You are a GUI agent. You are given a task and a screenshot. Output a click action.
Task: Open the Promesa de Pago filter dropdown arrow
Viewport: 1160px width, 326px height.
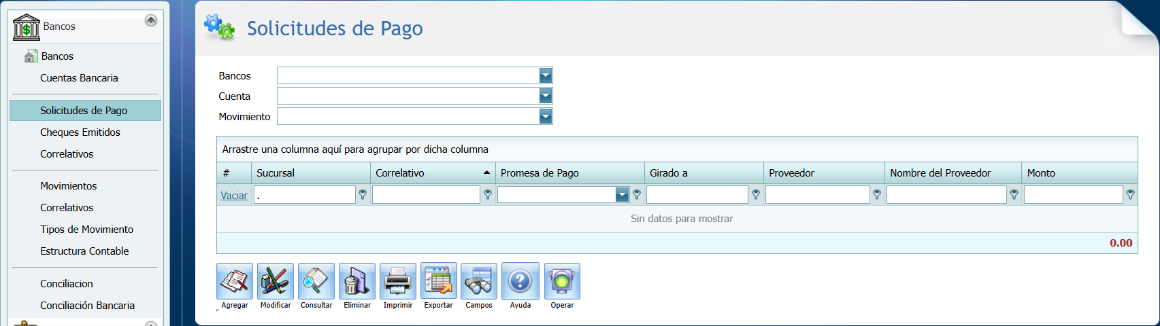pos(622,195)
